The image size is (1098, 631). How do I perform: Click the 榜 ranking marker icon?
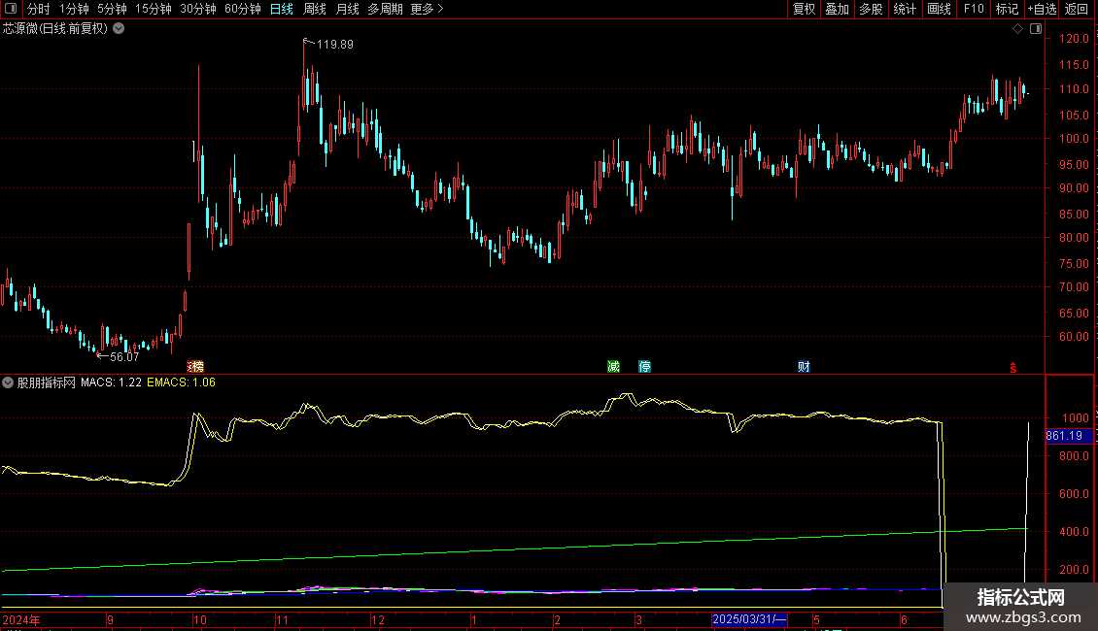click(196, 366)
